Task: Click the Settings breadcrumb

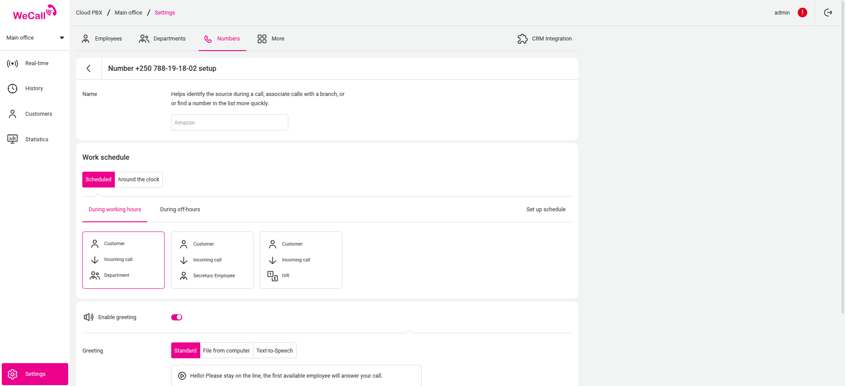Action: coord(165,13)
